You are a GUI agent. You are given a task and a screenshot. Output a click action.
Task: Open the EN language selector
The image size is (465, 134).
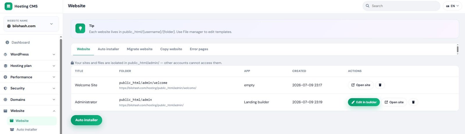coord(452,6)
